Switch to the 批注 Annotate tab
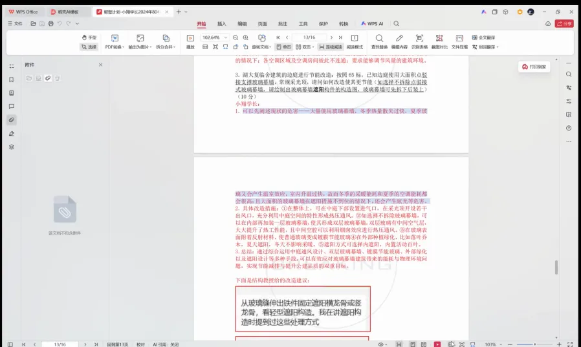Viewport: 581px width, 347px height. tap(283, 24)
